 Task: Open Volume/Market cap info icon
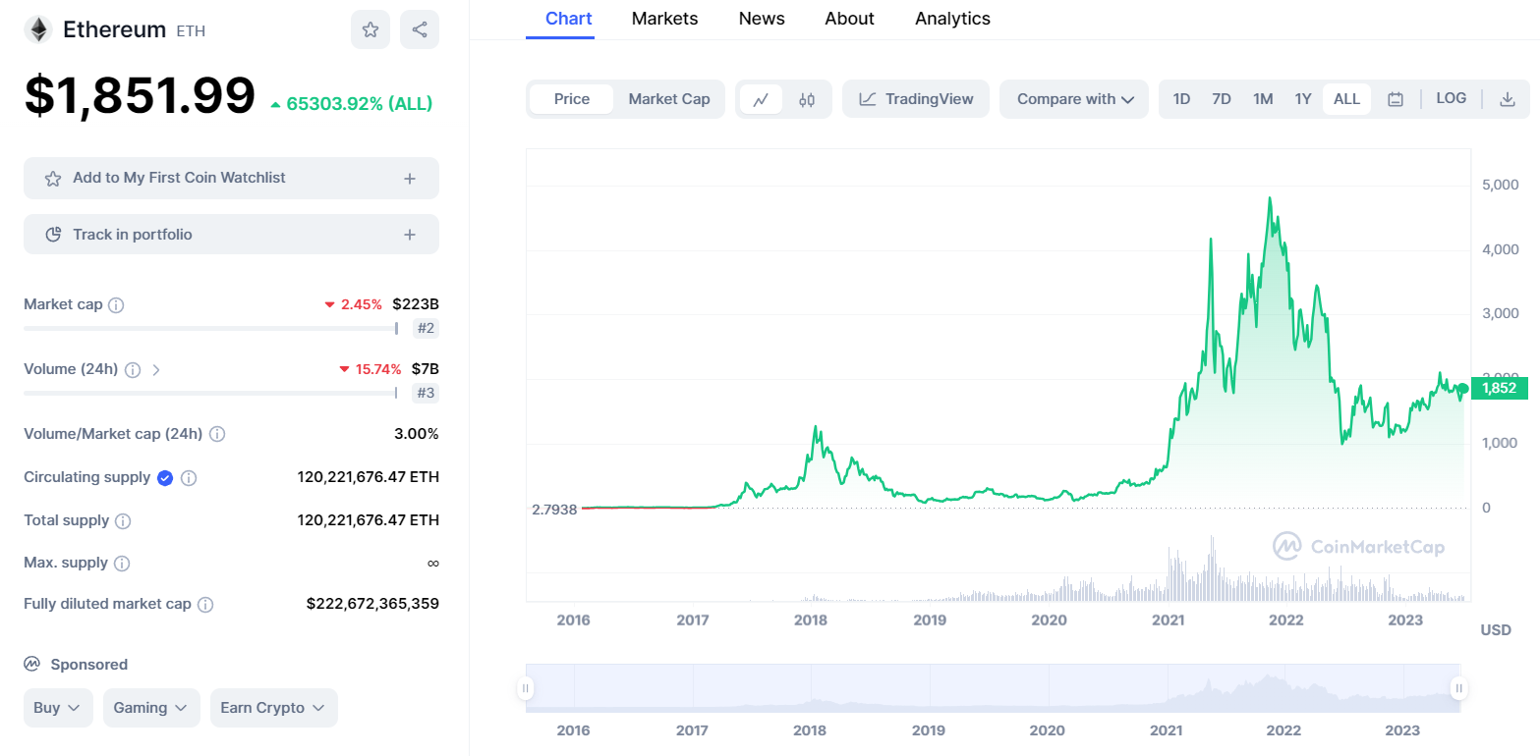click(x=218, y=434)
